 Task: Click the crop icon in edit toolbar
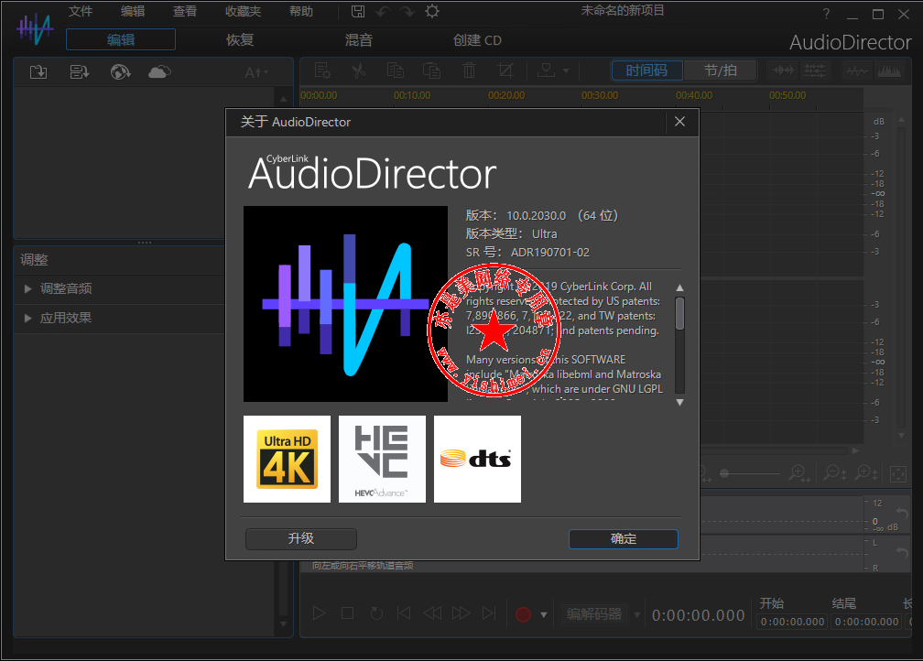tap(505, 70)
